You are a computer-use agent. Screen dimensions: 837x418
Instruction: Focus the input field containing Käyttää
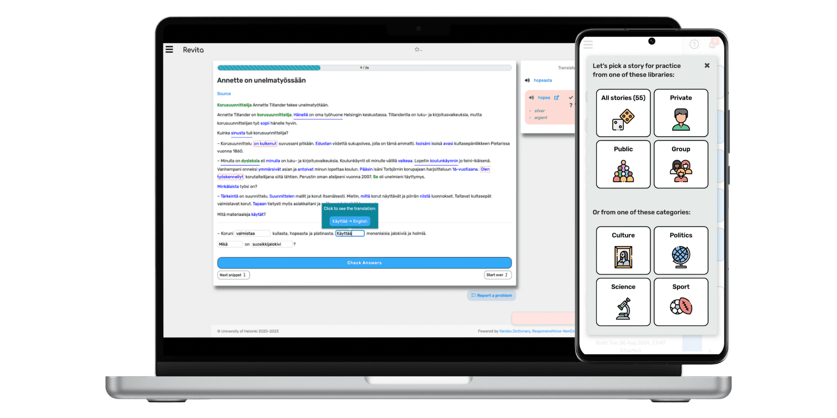point(350,234)
